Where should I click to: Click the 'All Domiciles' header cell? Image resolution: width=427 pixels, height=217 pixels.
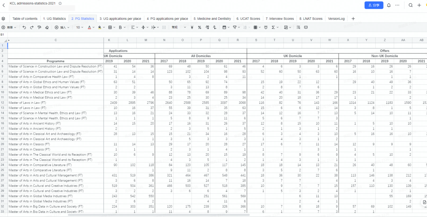pyautogui.click(x=201, y=56)
